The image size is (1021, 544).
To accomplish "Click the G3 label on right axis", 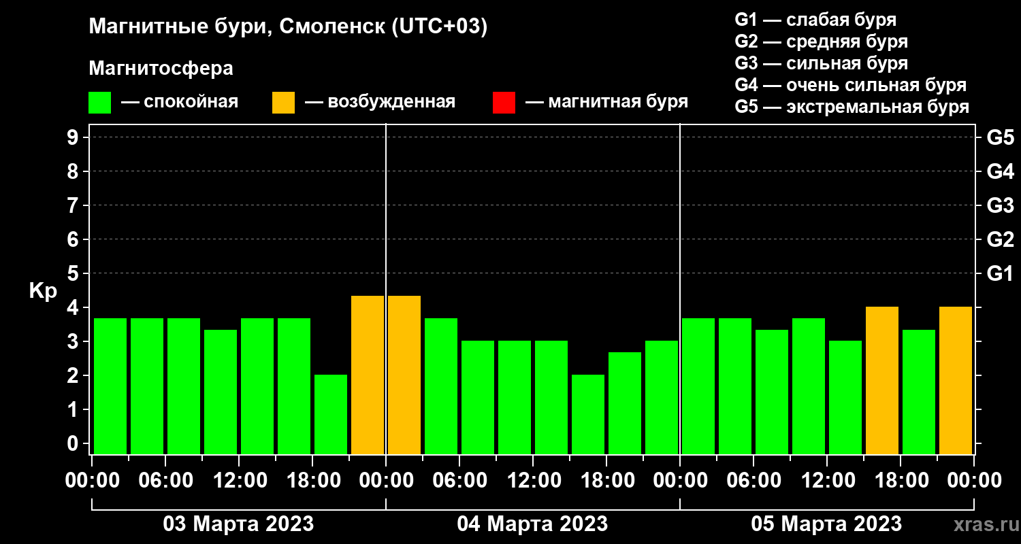I will 1000,205.
